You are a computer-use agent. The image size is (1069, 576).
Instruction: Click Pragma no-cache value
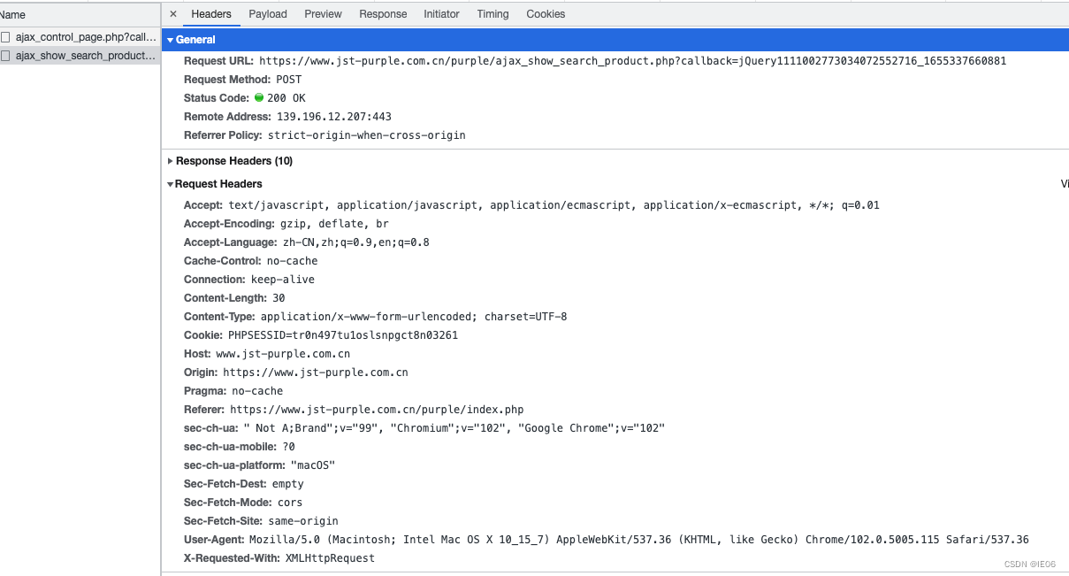[257, 391]
